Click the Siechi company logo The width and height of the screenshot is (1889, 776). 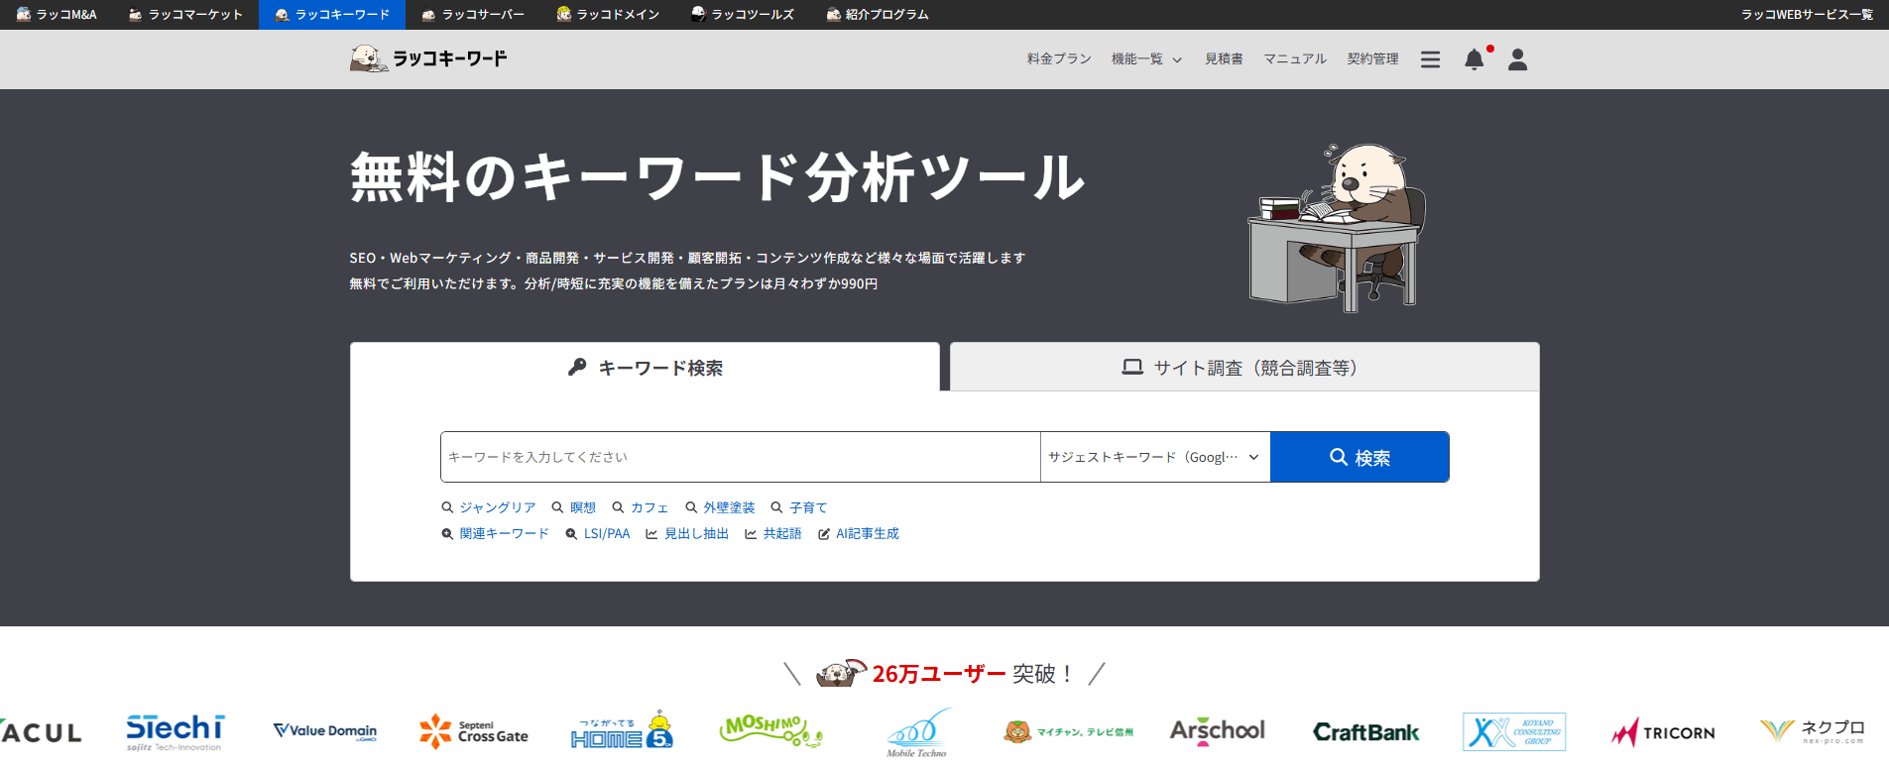176,732
